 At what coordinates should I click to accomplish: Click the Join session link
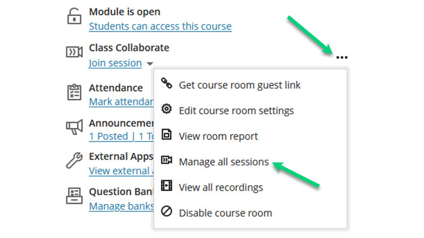(116, 63)
